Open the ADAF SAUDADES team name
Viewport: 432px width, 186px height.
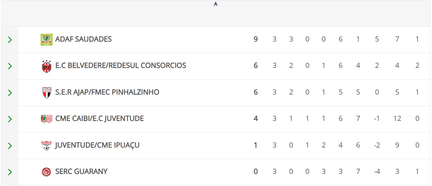click(x=83, y=39)
